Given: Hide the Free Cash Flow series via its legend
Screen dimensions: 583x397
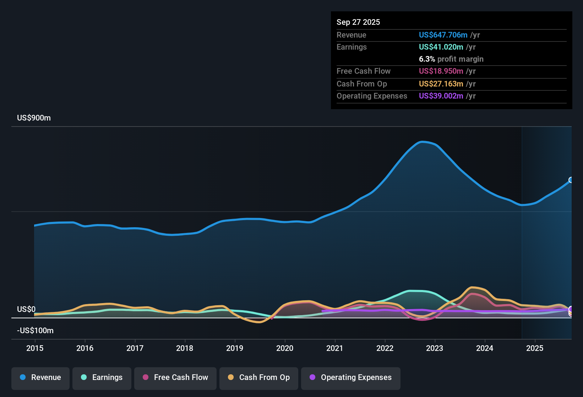Looking at the screenshot, I should (x=175, y=378).
